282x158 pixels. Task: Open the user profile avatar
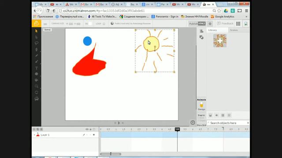(246, 24)
